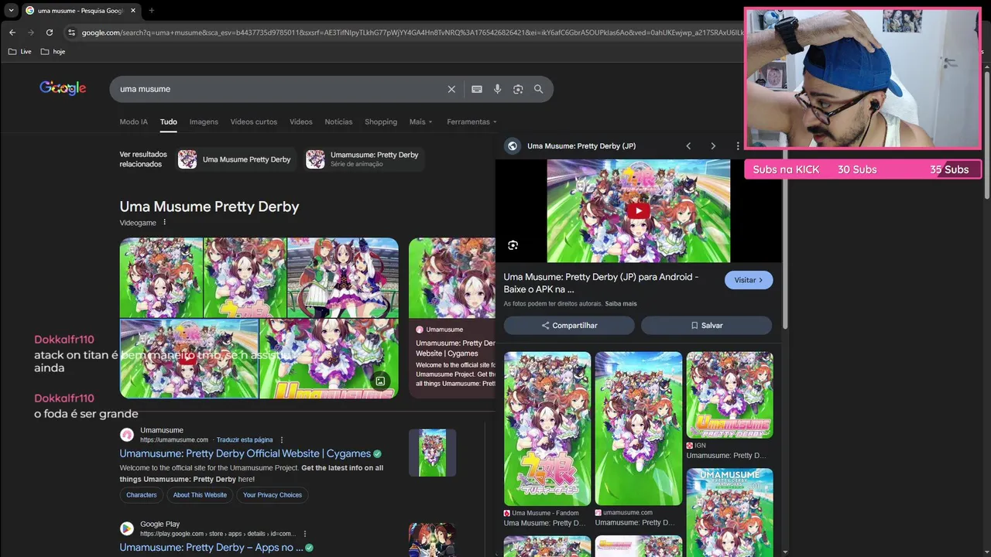Open the IGN image thumbnail

tap(729, 395)
